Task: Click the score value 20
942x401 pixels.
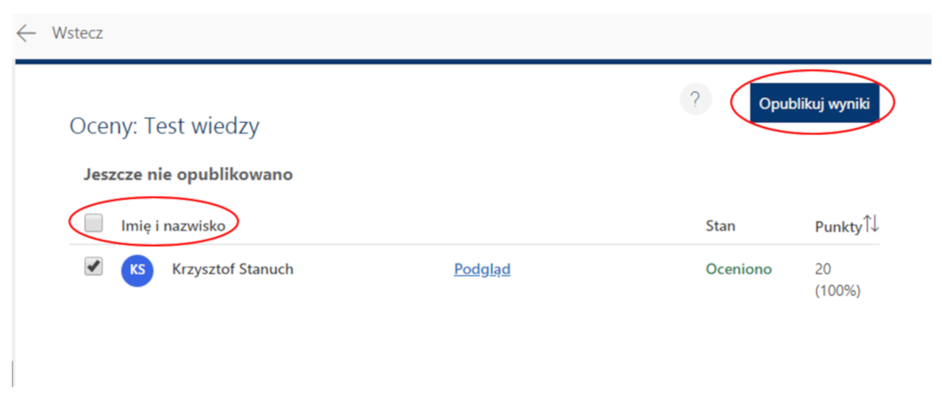Action: point(823,269)
